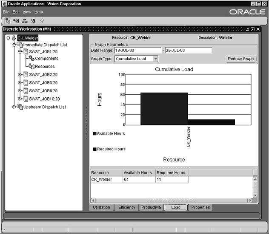The image size is (269, 234).
Task: Click the Immediate Dispatch List folder icon
Action: (20, 45)
